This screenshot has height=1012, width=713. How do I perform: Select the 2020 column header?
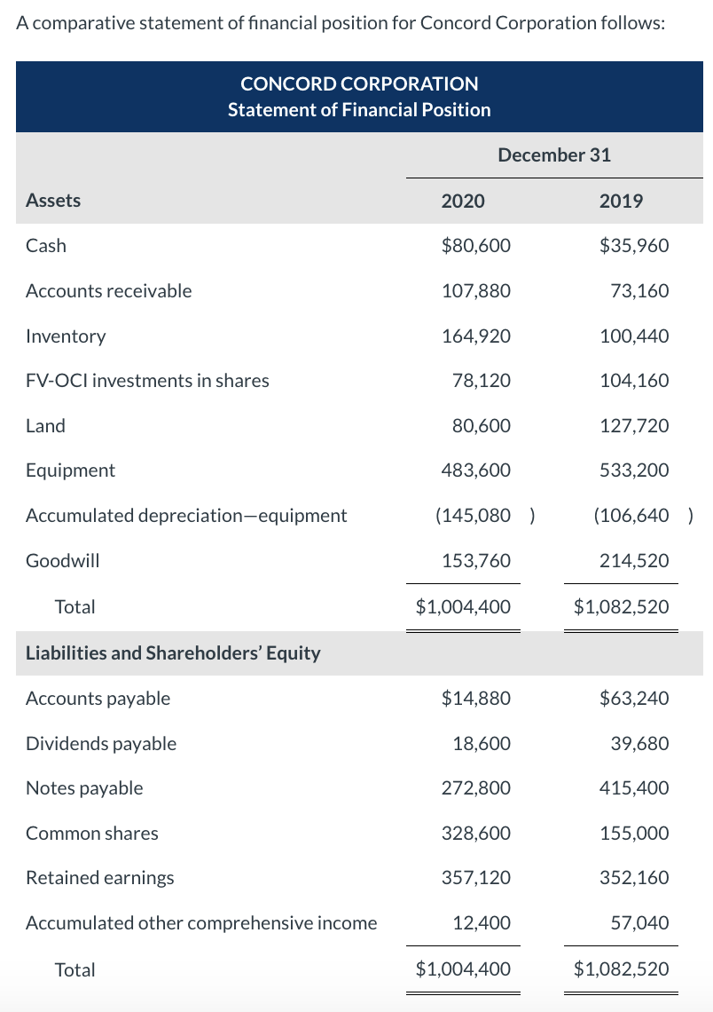[464, 201]
